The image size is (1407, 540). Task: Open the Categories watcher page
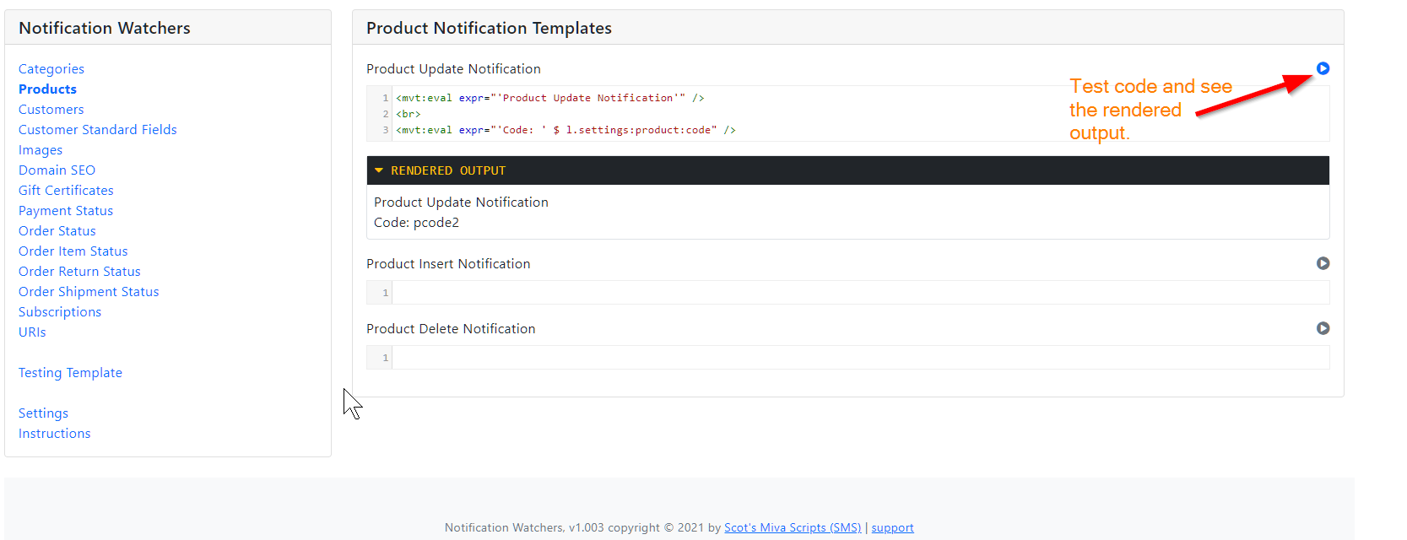pos(51,69)
